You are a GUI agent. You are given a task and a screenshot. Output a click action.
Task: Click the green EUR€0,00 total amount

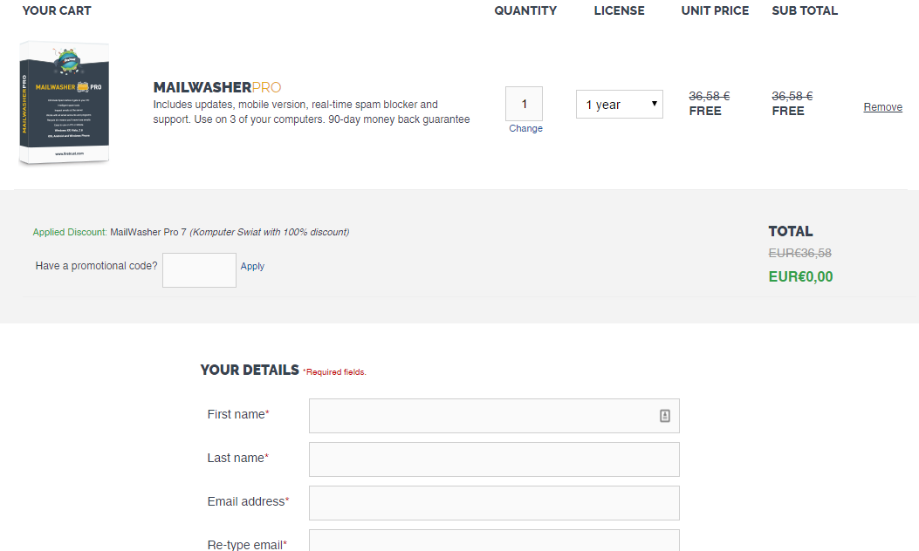pyautogui.click(x=800, y=277)
